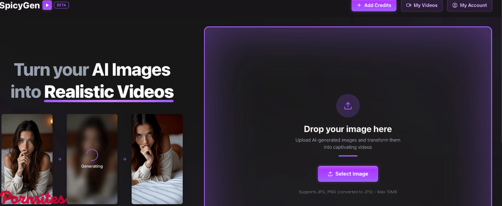Click the first sample photo thumbnail
This screenshot has height=206, width=502.
pos(27,159)
